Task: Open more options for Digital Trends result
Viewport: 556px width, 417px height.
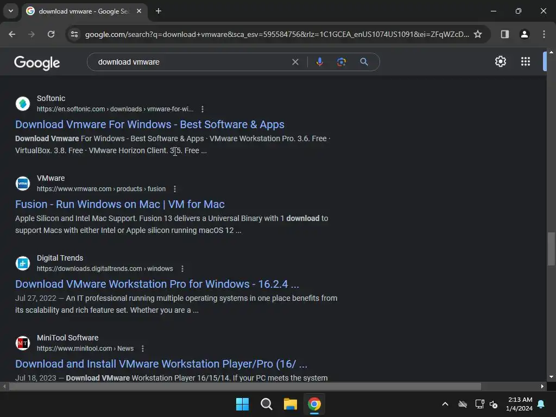Action: (x=182, y=269)
